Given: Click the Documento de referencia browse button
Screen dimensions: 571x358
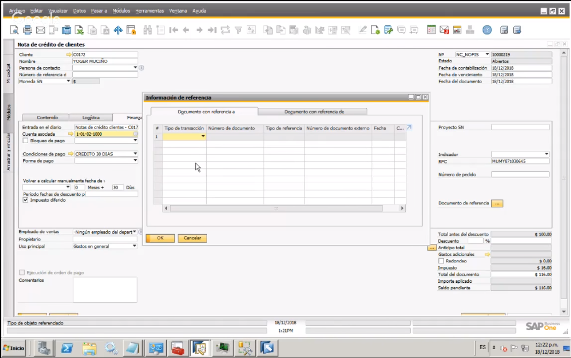Looking at the screenshot, I should coord(497,203).
